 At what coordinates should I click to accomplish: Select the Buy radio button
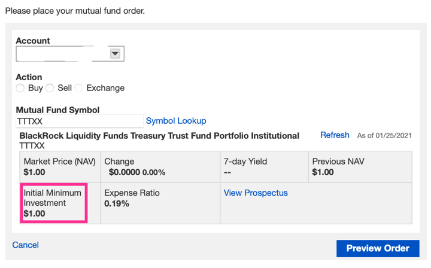click(20, 88)
